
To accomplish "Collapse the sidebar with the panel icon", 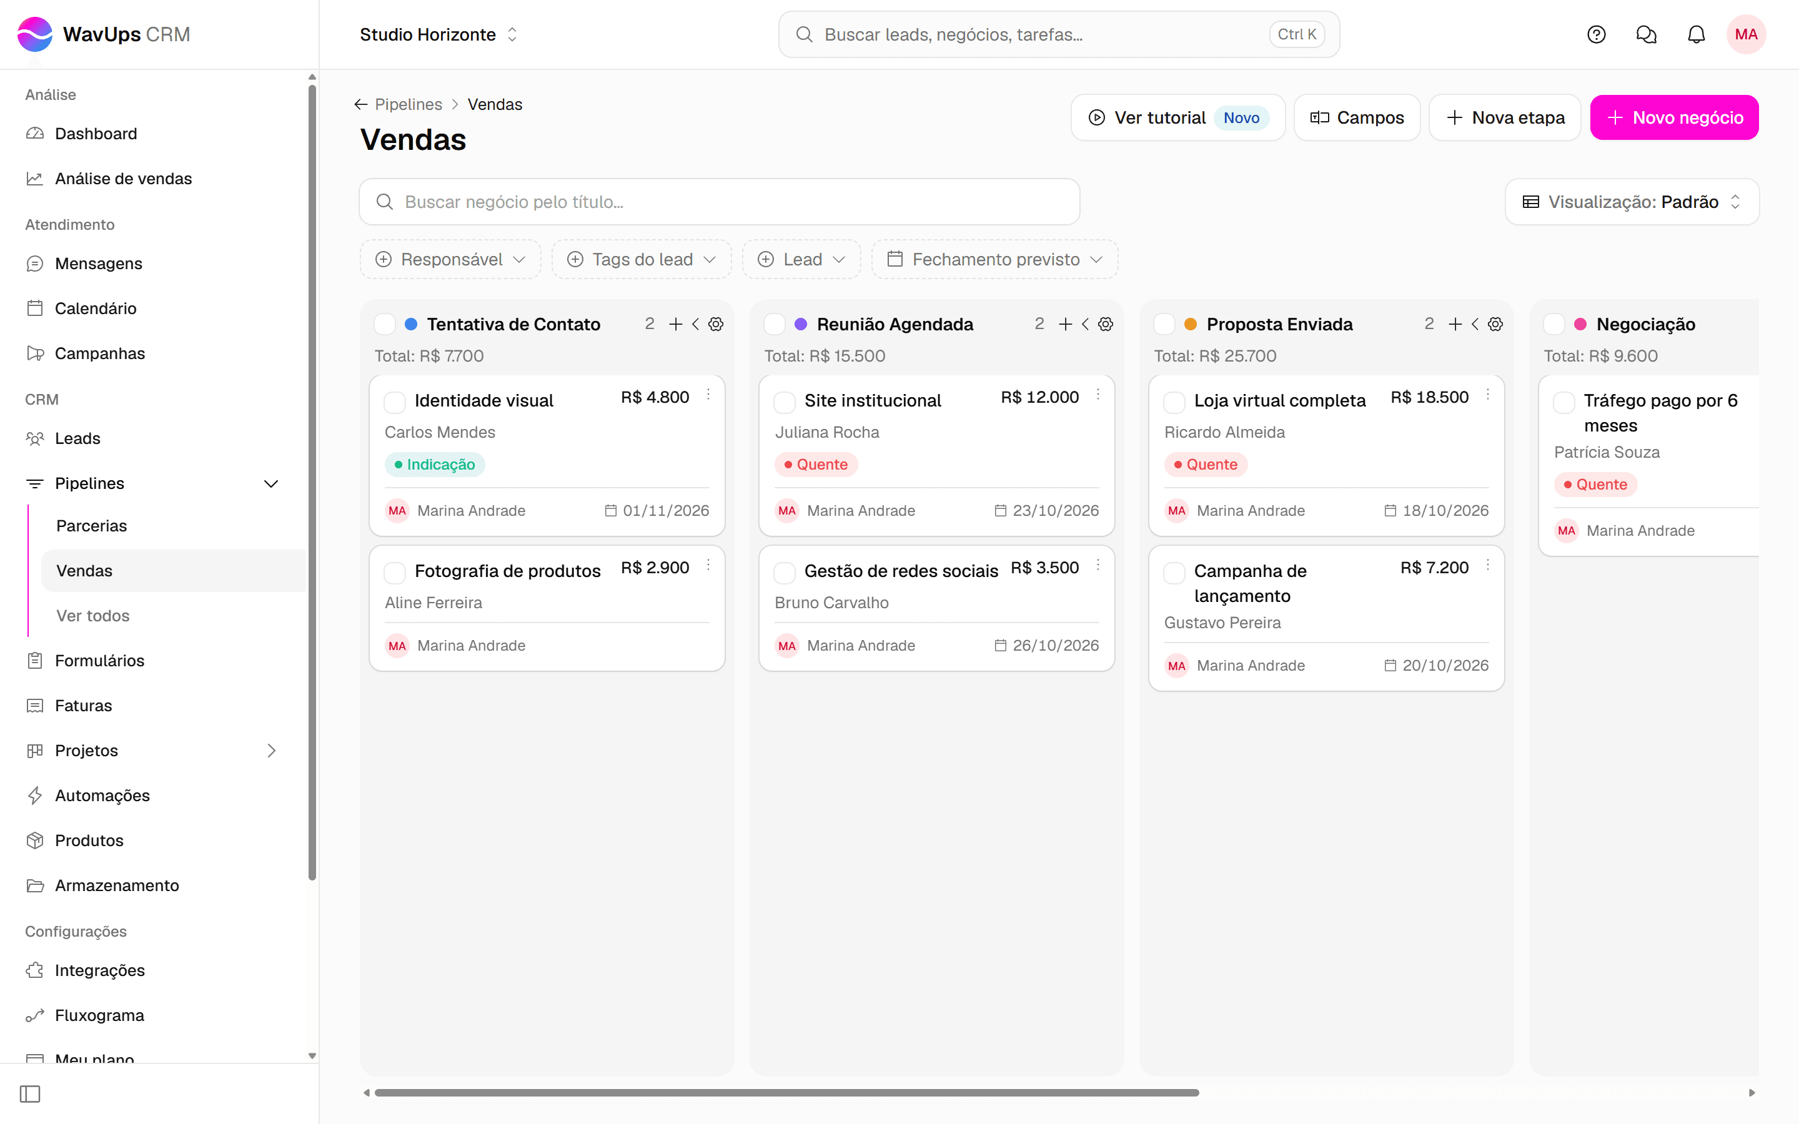I will (30, 1093).
